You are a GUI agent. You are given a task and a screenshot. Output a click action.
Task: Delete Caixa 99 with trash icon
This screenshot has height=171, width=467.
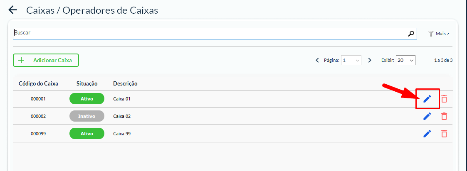(x=444, y=134)
